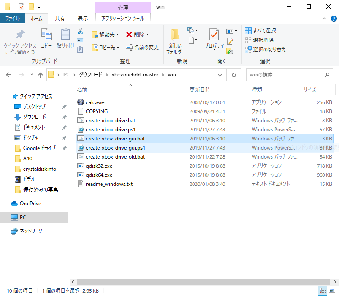The height and width of the screenshot is (296, 339).
Task: Switch to the 表示 tab
Action: [x=83, y=19]
